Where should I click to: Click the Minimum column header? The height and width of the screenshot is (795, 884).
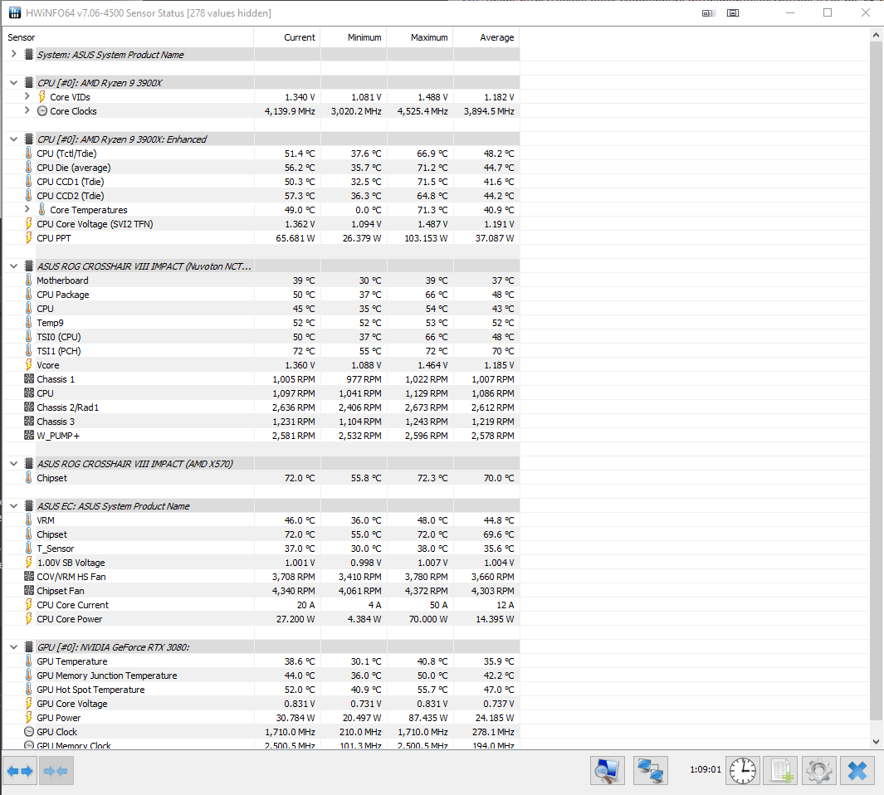[x=354, y=37]
